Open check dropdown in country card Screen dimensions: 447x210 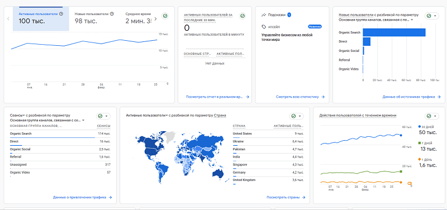pos(296,116)
